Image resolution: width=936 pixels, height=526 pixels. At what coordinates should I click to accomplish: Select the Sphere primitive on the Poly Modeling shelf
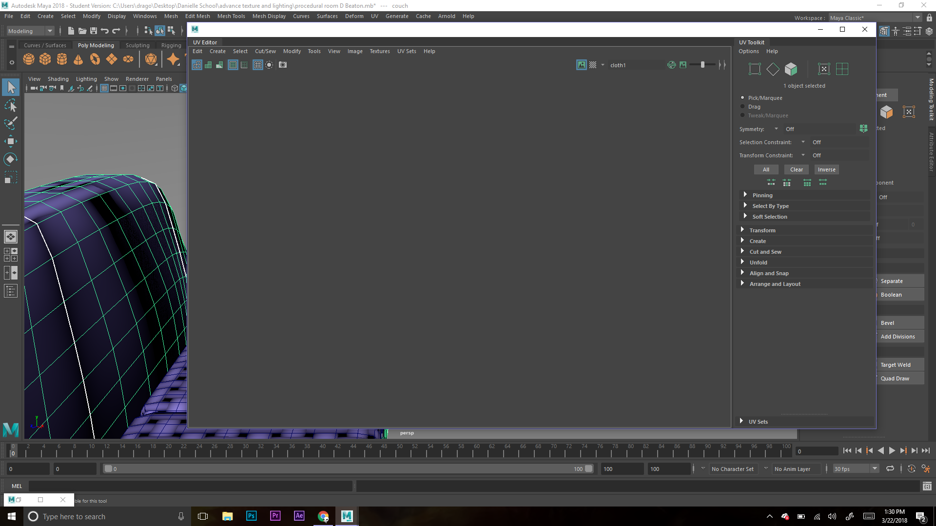29,58
